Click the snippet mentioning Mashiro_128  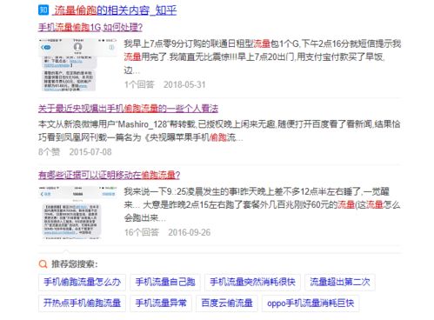pyautogui.click(x=219, y=130)
